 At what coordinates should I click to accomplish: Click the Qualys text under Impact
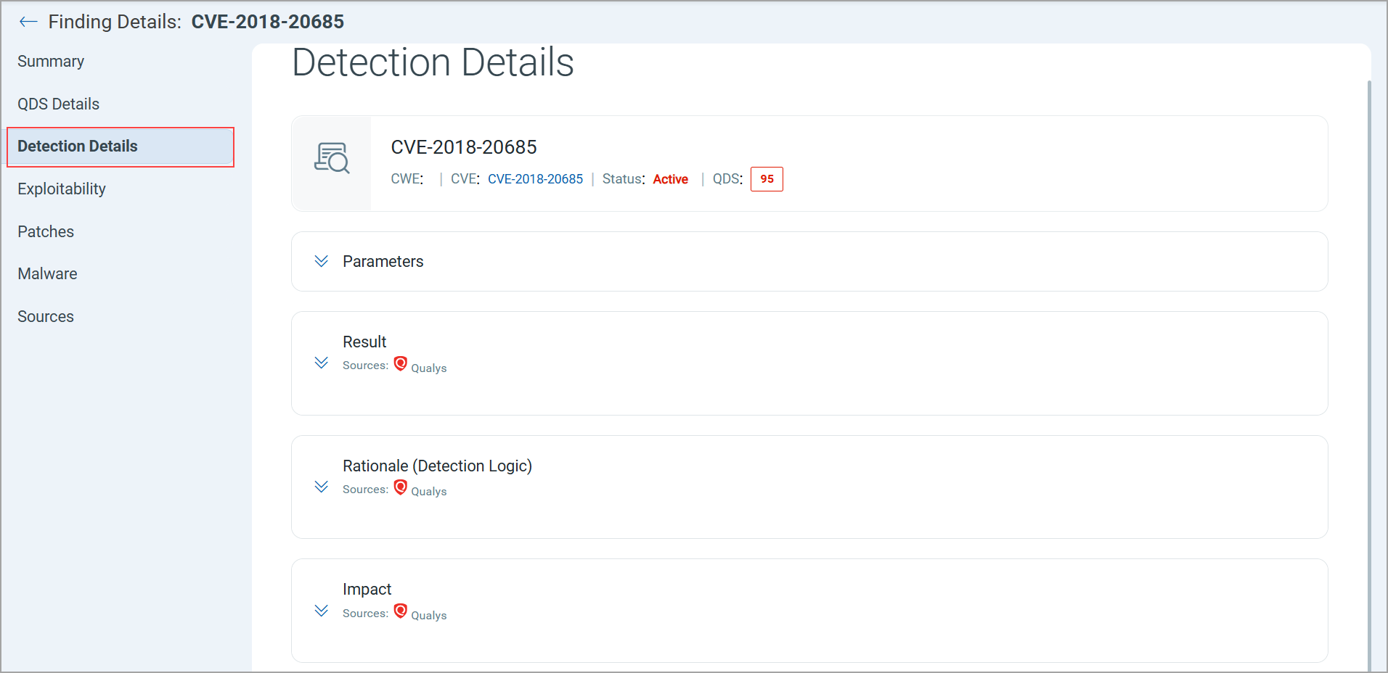point(429,615)
